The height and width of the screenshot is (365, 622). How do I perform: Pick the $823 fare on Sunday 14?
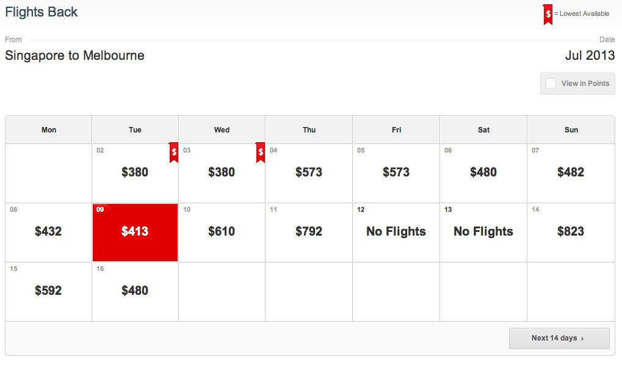coord(571,231)
